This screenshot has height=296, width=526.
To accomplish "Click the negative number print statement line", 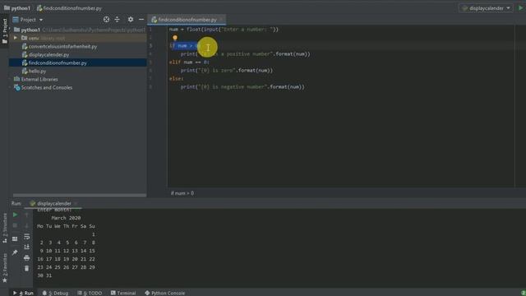I will point(242,87).
